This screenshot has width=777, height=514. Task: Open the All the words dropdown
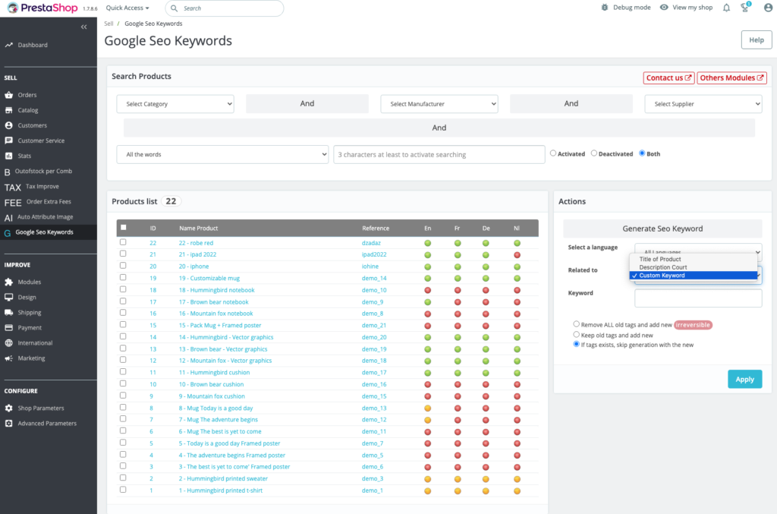point(222,155)
